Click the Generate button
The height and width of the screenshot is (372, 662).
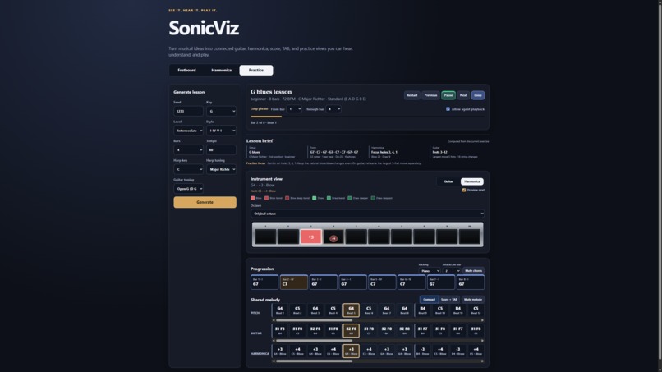(x=205, y=202)
